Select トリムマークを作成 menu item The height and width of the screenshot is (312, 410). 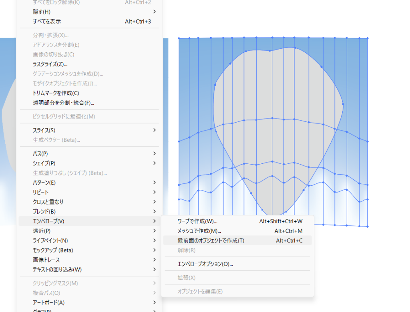[x=53, y=93]
